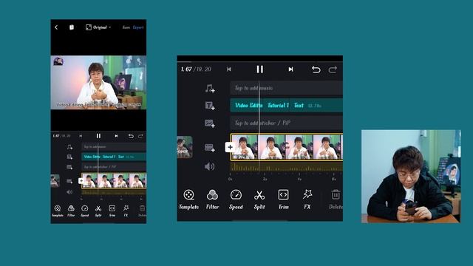This screenshot has height=266, width=473.
Task: Choose Trim tool in the phone screen
Action: [112, 211]
